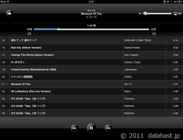
Task: Click the white unplayed part of progress bar
Action: tap(104, 29)
